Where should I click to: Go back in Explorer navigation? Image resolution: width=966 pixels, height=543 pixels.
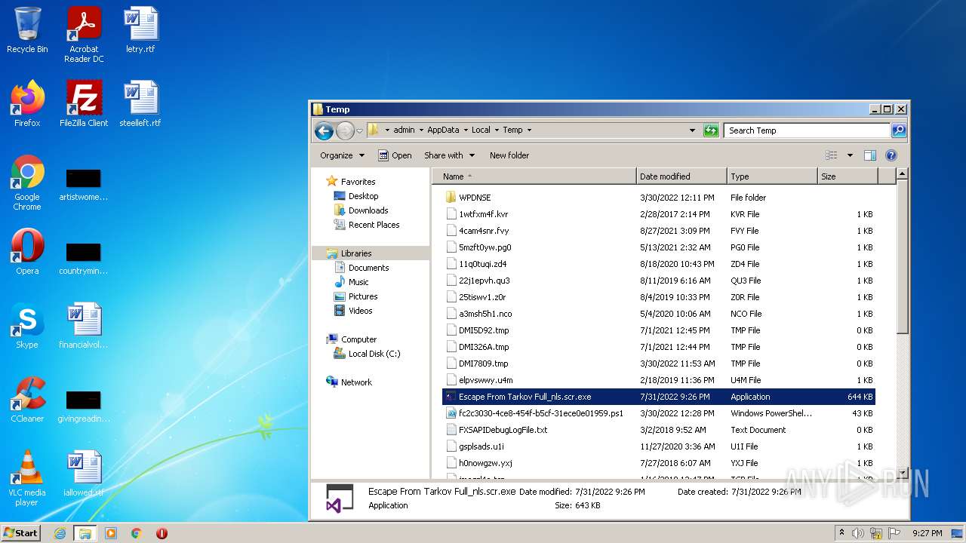[324, 130]
